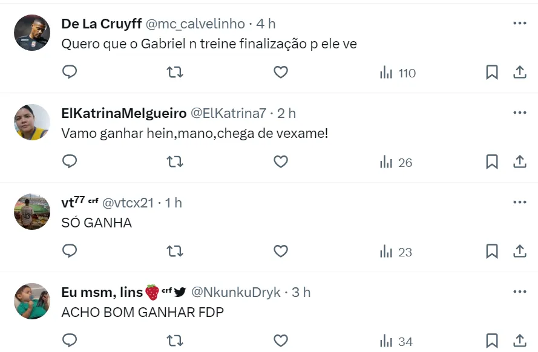Open the @NkunkuDryk profile handle
538x352 pixels.
click(x=236, y=292)
